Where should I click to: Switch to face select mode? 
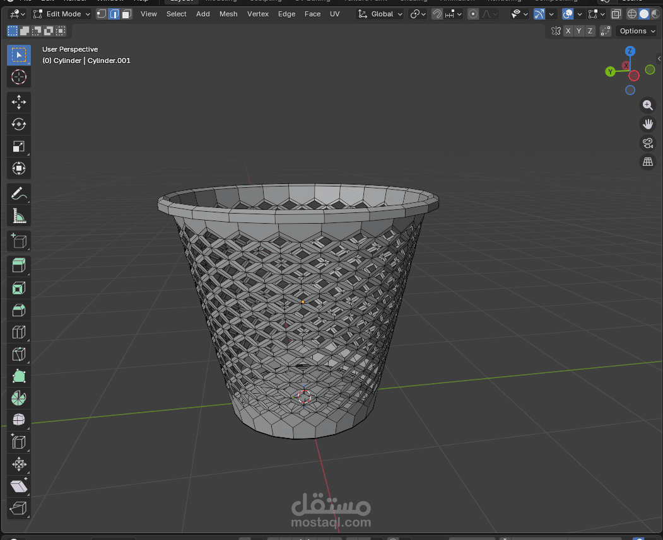tap(127, 14)
